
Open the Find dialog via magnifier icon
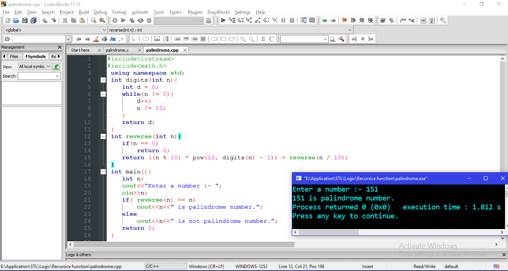pyautogui.click(x=93, y=20)
